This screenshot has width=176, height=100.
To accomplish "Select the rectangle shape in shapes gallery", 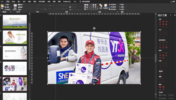I will tap(94, 5).
